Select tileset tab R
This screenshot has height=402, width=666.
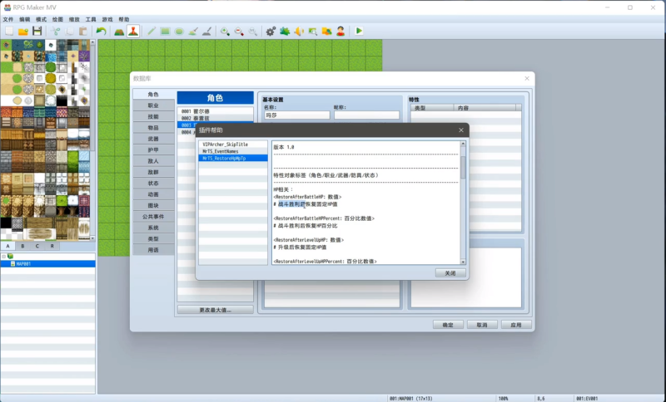tap(52, 246)
